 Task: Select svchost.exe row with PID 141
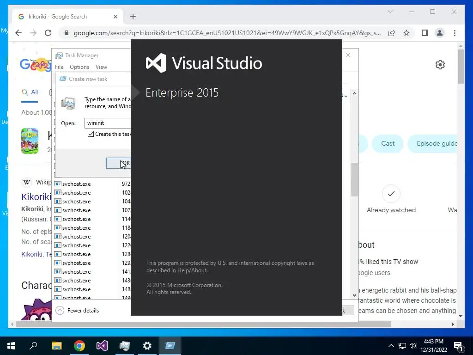click(92, 272)
